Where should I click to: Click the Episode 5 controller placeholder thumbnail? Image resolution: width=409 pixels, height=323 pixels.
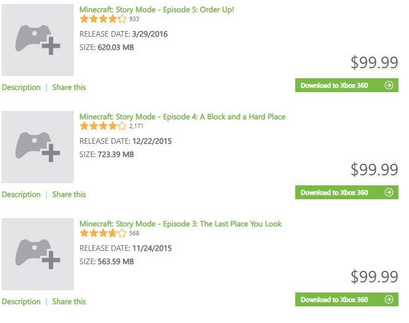pos(38,40)
